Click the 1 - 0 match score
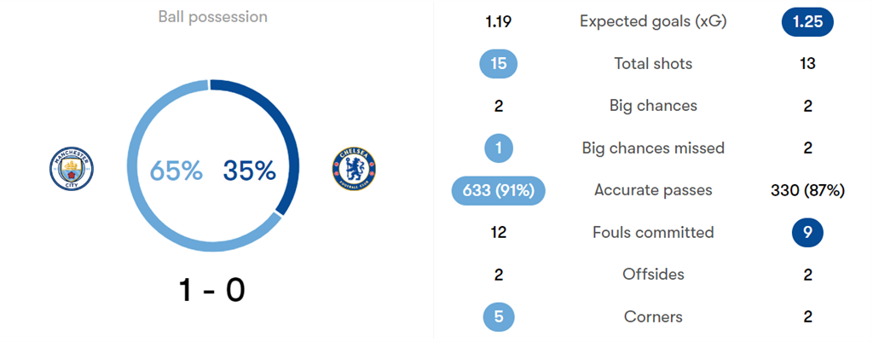This screenshot has height=342, width=873. pyautogui.click(x=212, y=291)
